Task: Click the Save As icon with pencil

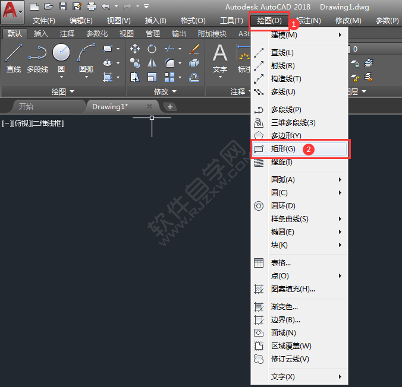Action: coord(77,6)
